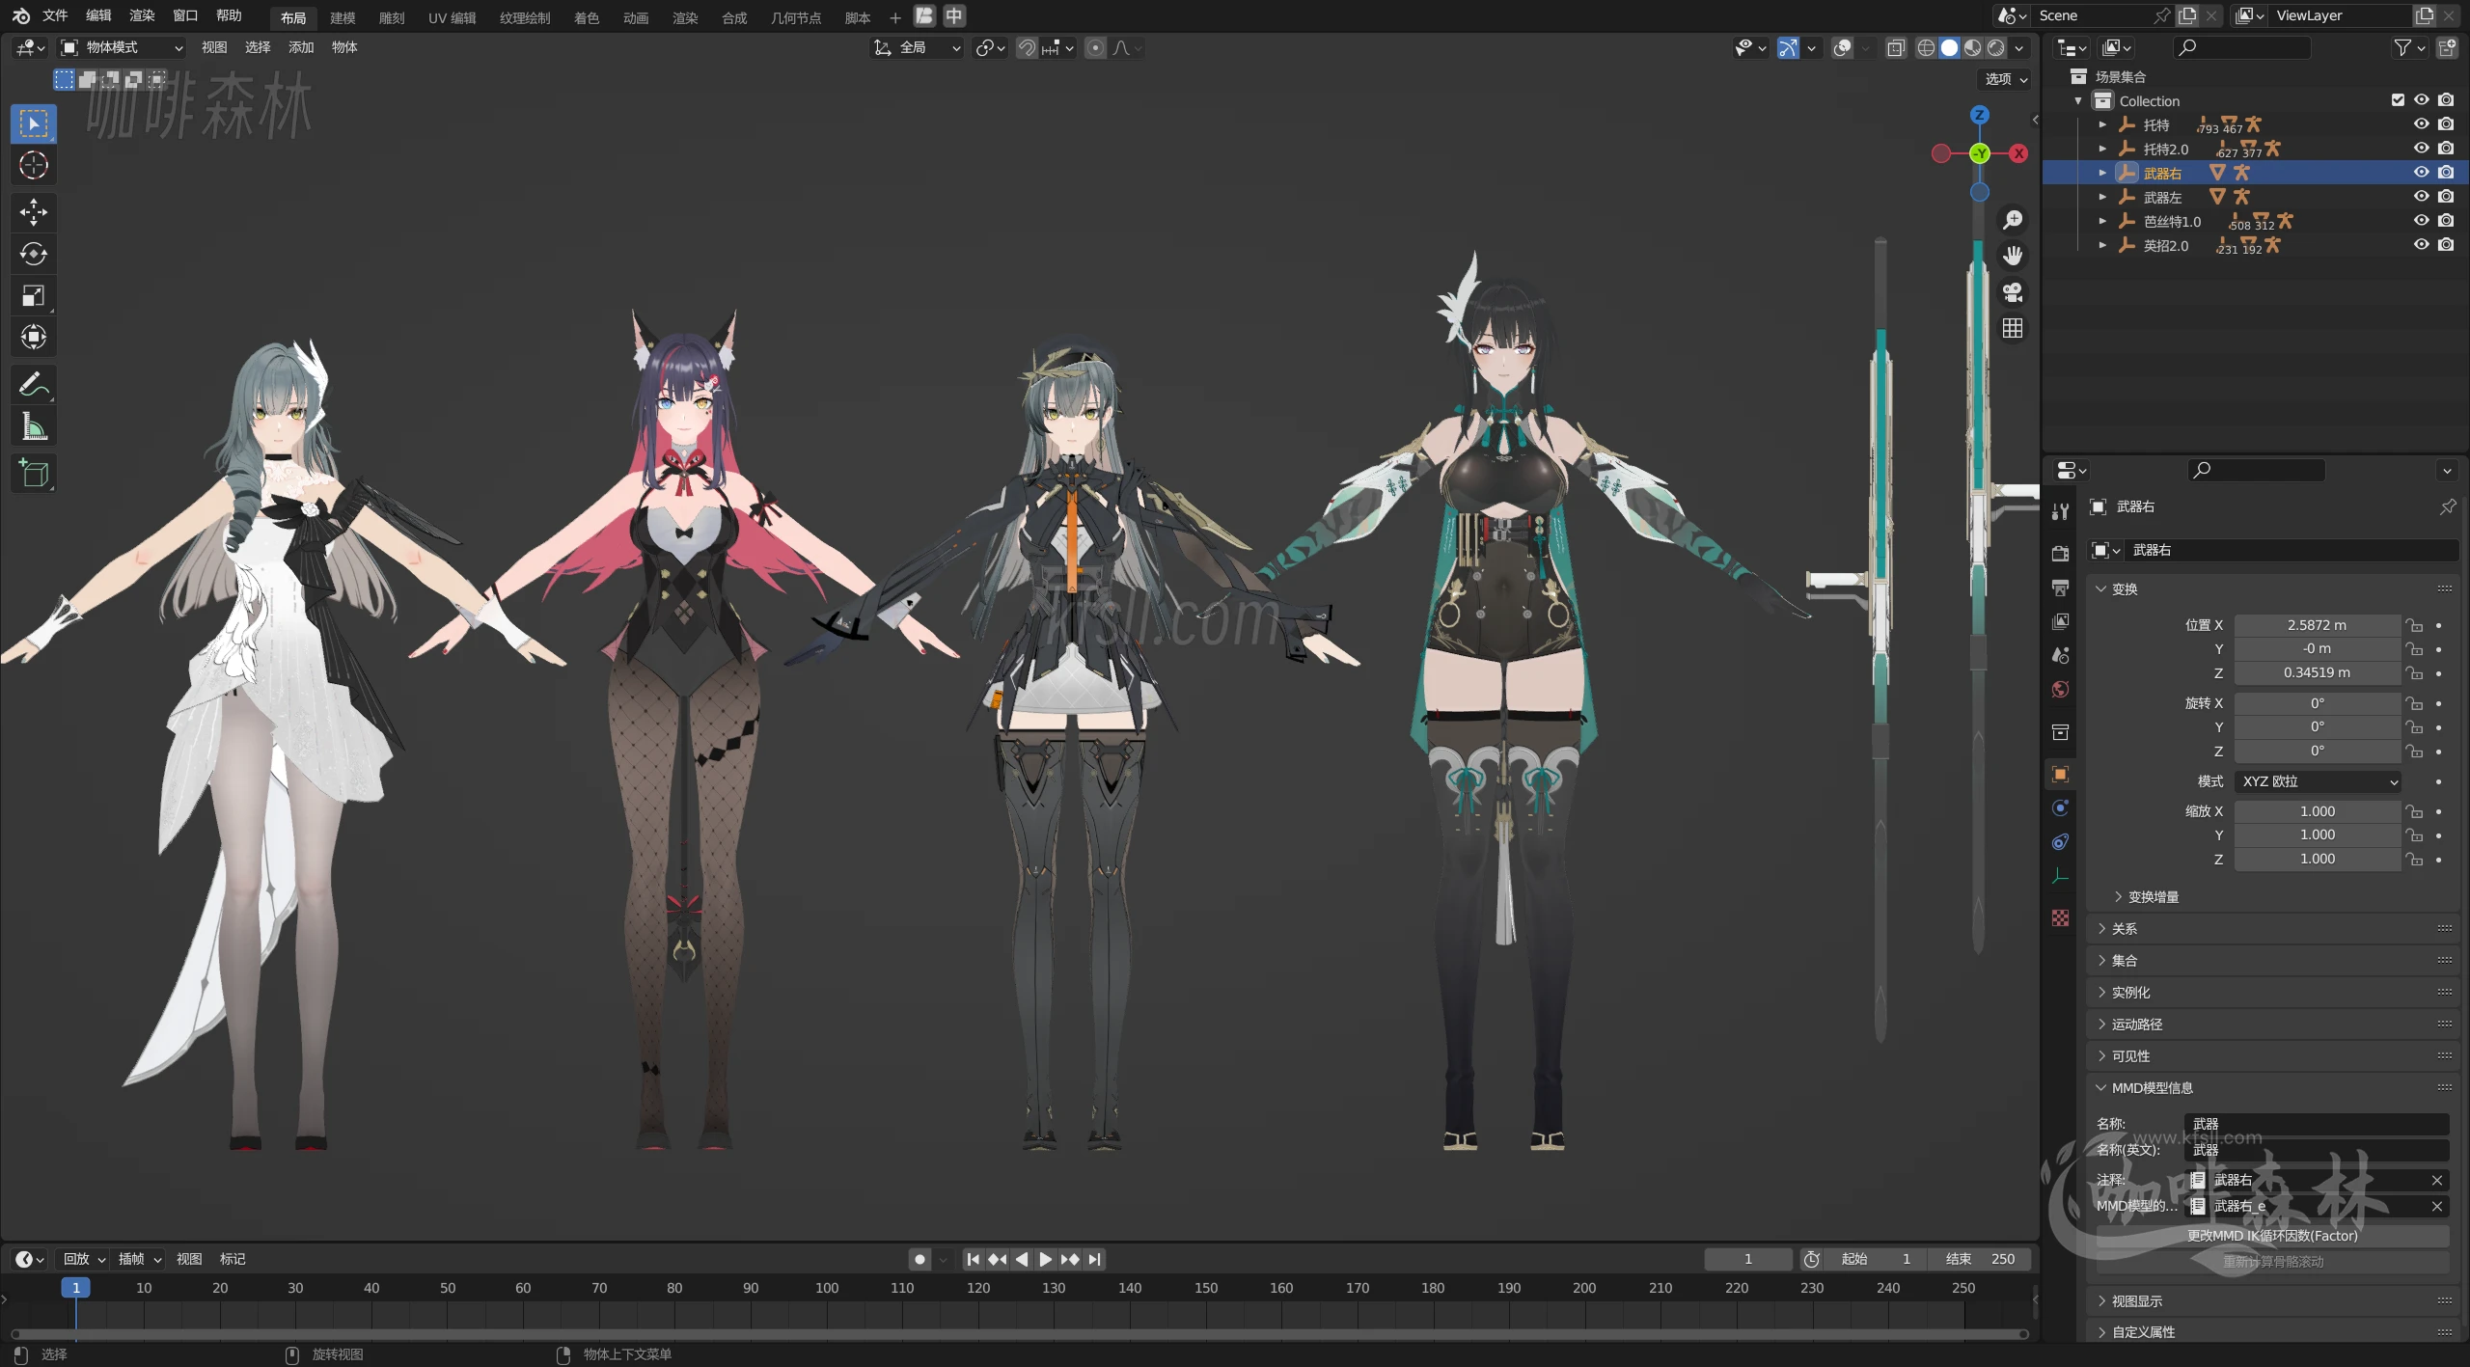Image resolution: width=2470 pixels, height=1367 pixels.
Task: Open the Object Constraints properties tab
Action: point(2060,842)
